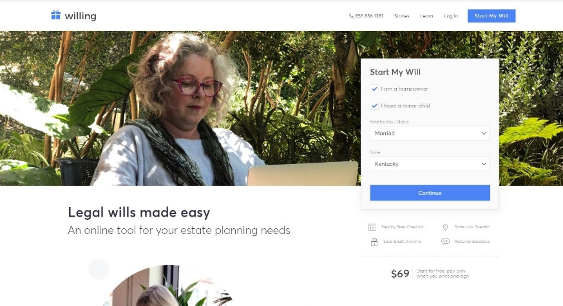Open the Relationship Status dropdown showing Married
Screen dimensions: 563x306
tap(430, 133)
